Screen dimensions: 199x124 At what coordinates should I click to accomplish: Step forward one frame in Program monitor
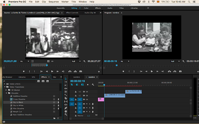157,72
